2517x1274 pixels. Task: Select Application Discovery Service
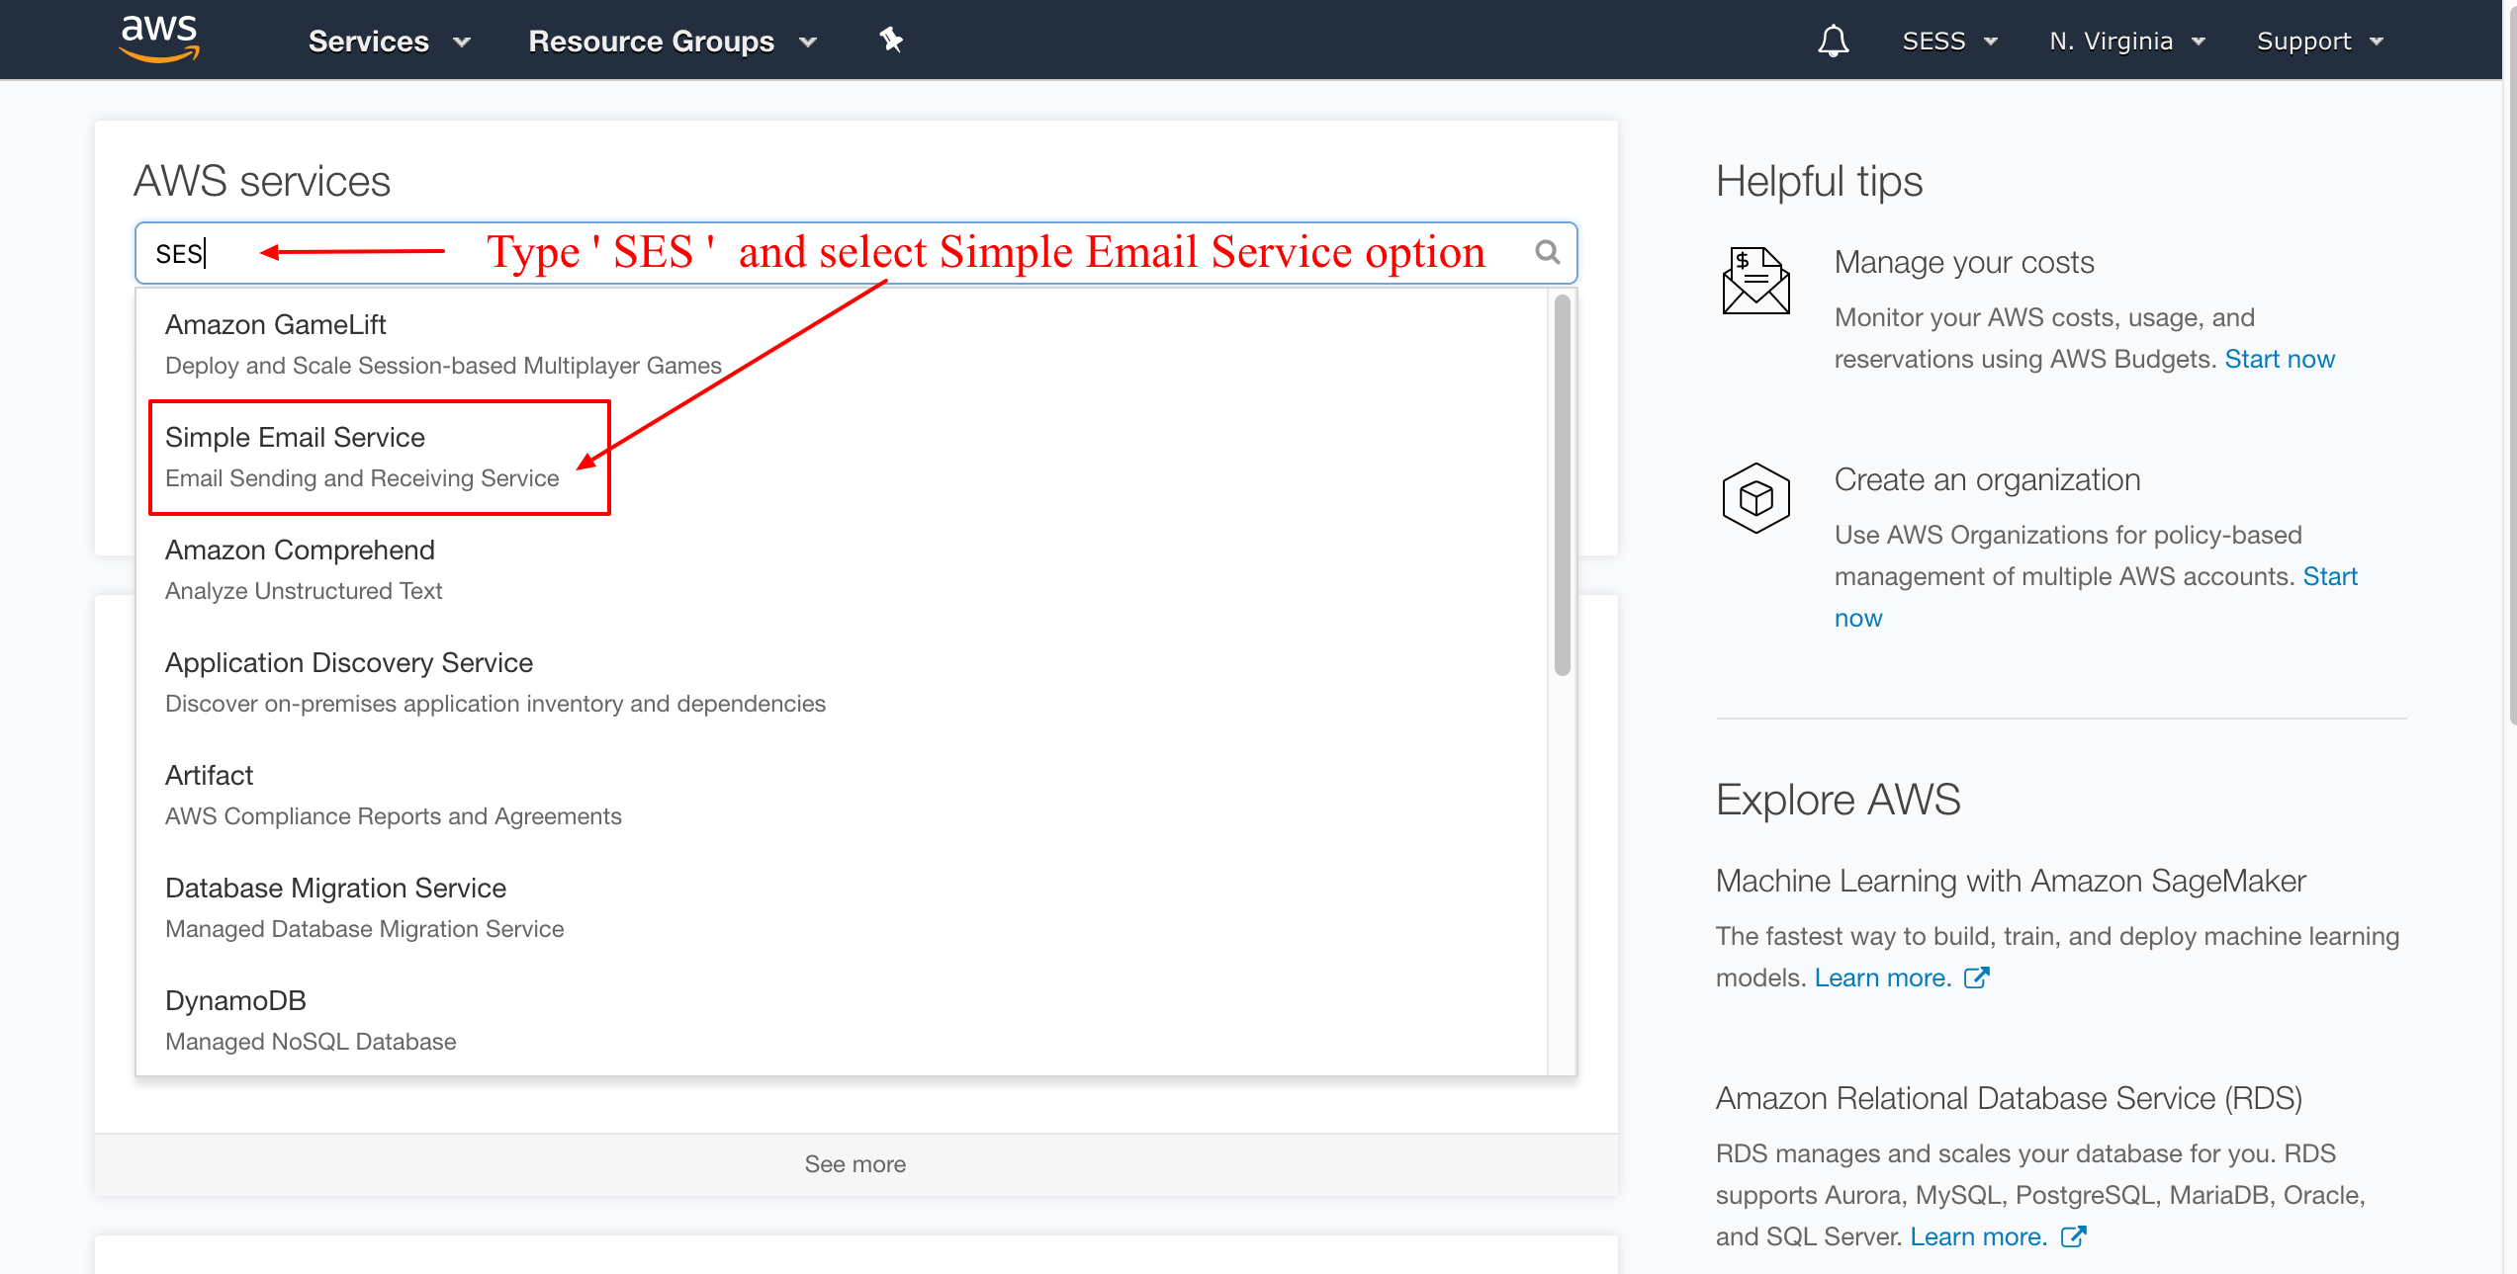tap(841, 682)
